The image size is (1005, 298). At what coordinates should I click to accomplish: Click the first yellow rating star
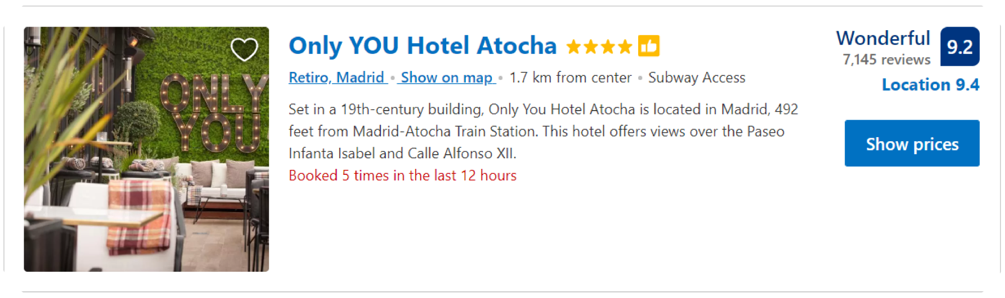[574, 47]
